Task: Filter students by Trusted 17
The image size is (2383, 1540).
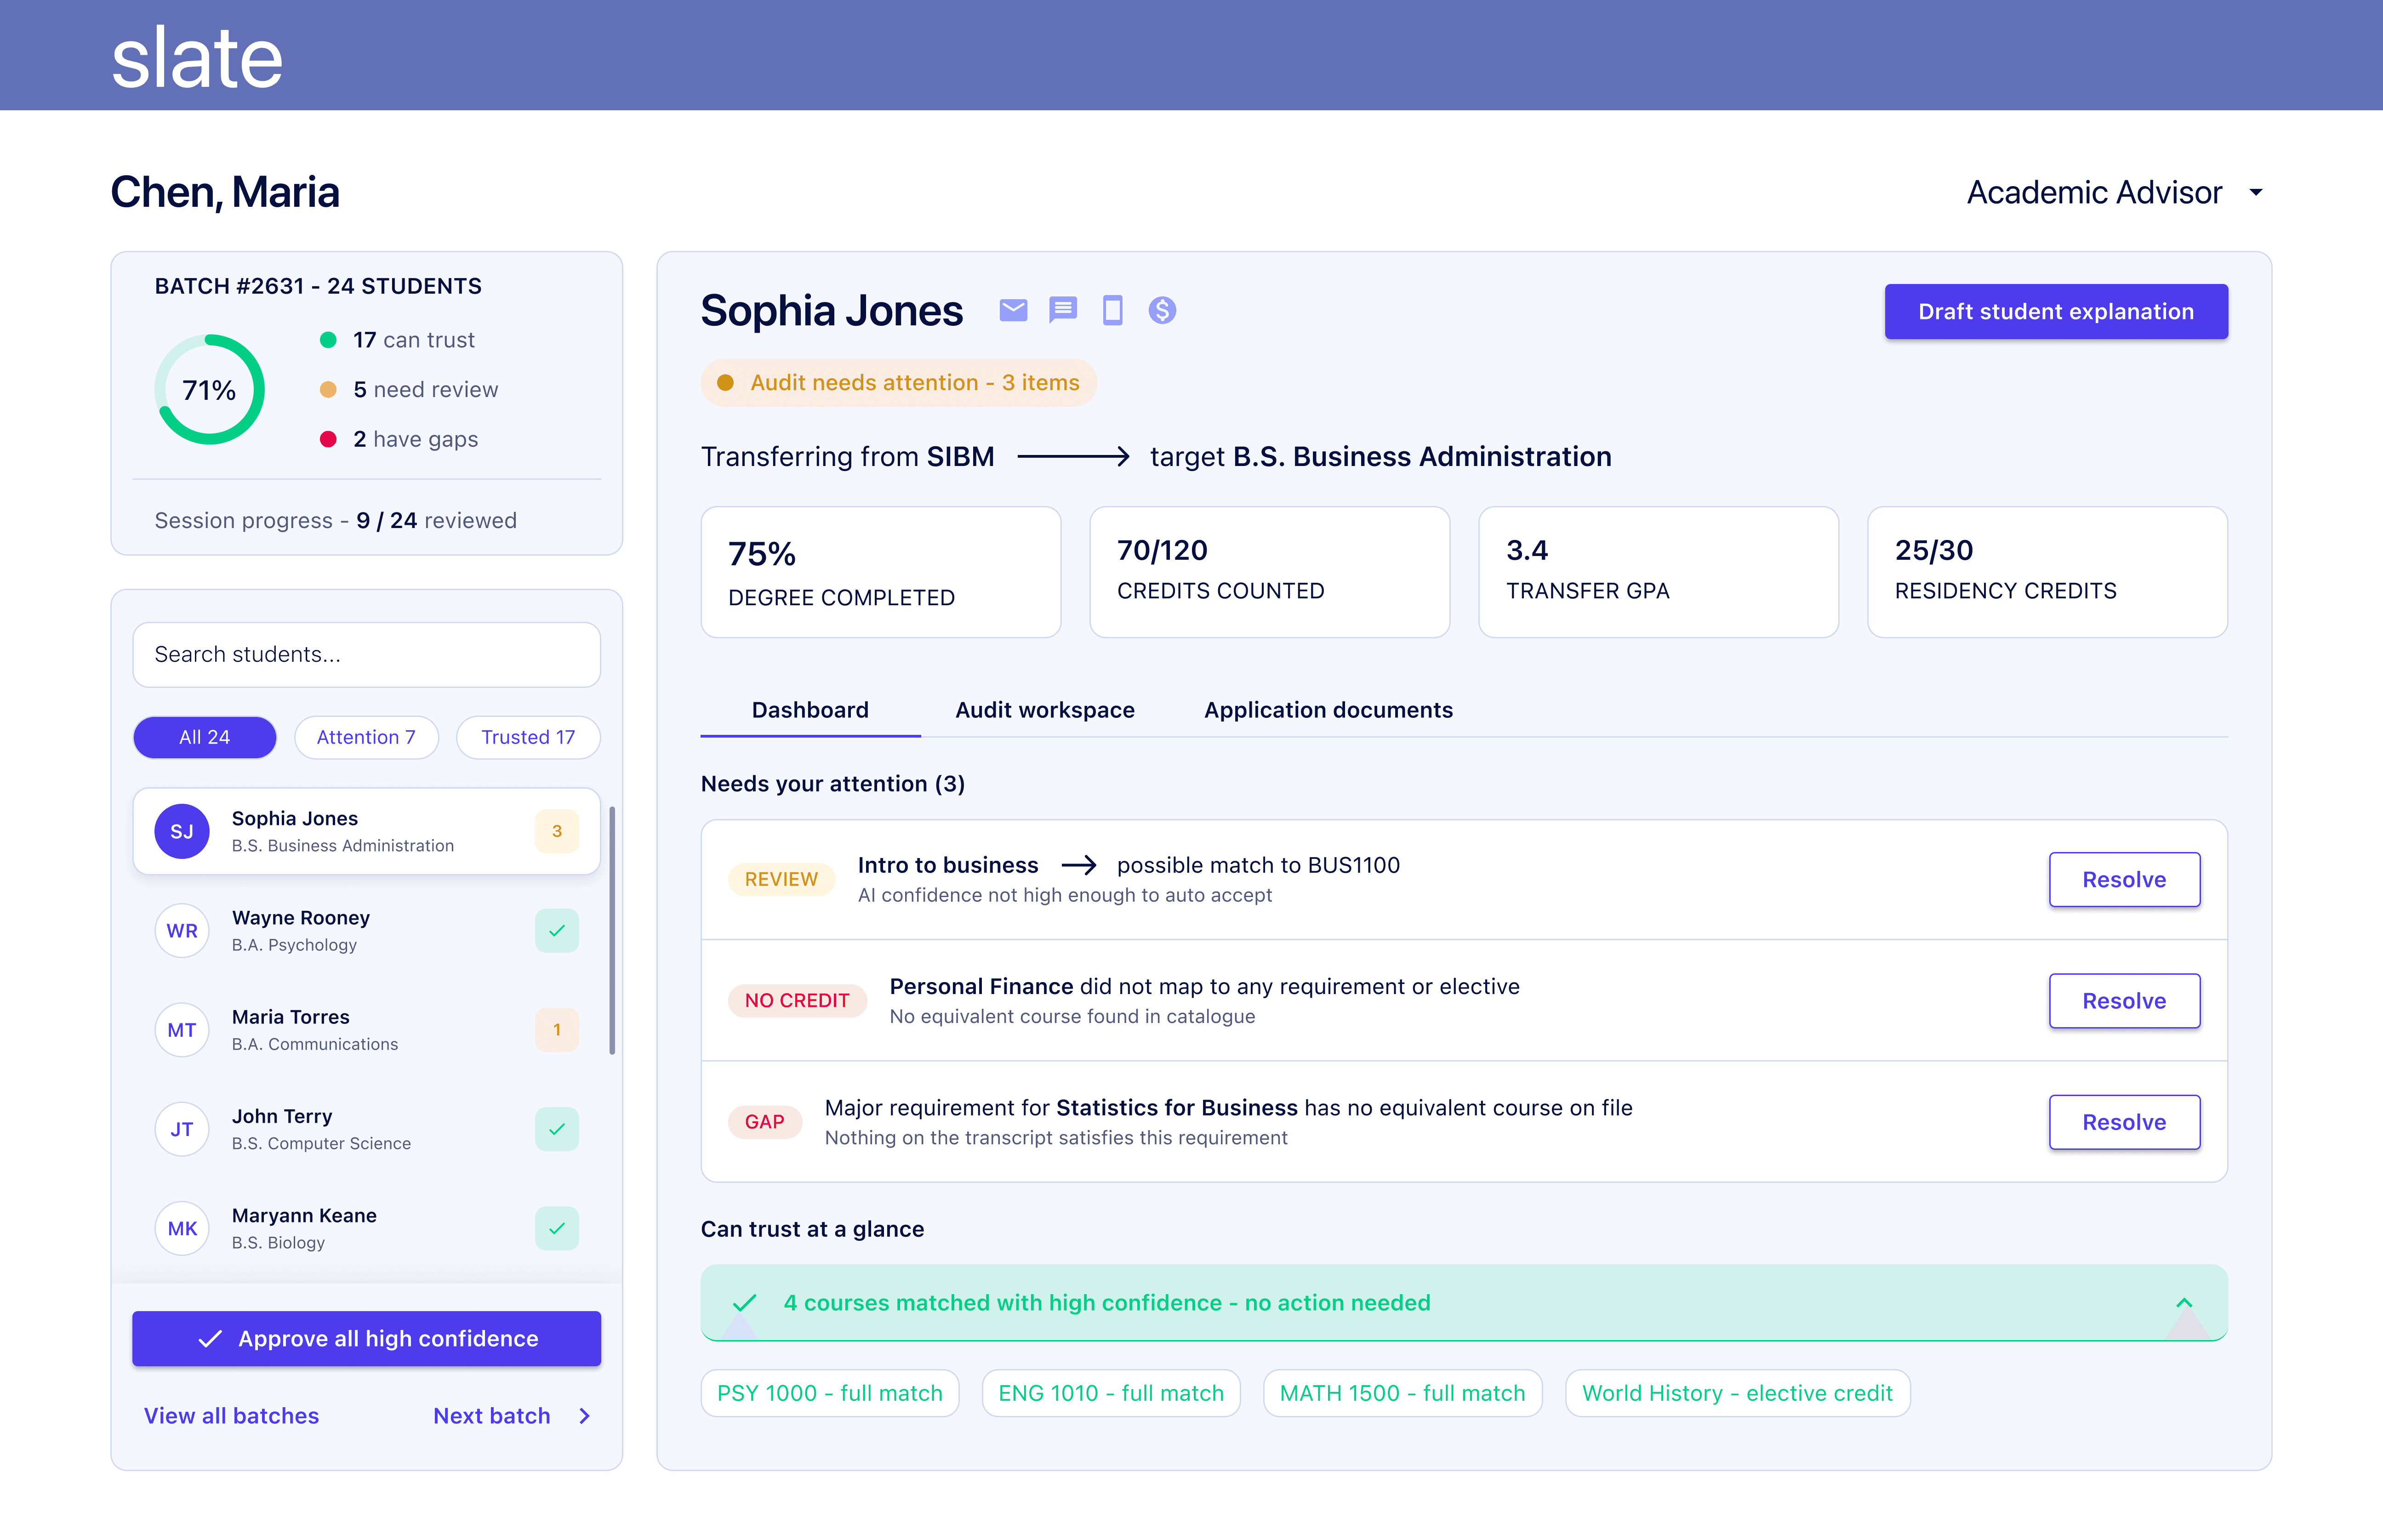Action: [528, 737]
